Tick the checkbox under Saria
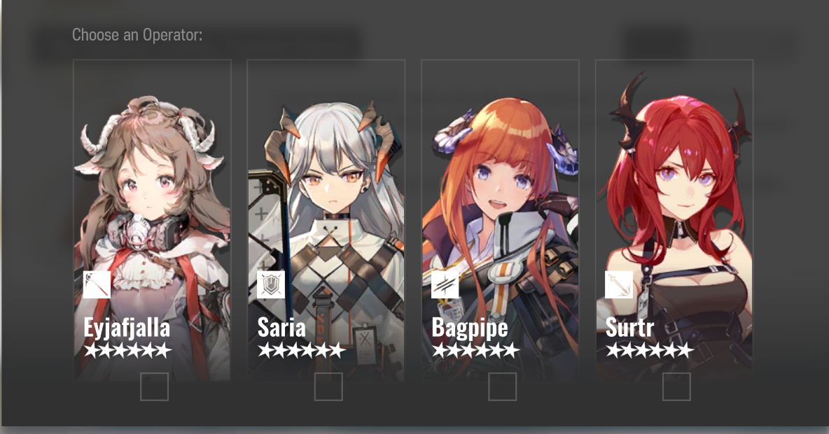829x434 pixels. click(x=328, y=387)
